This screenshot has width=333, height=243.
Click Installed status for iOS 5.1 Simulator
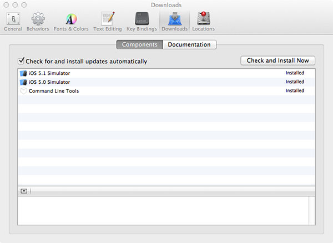[295, 73]
